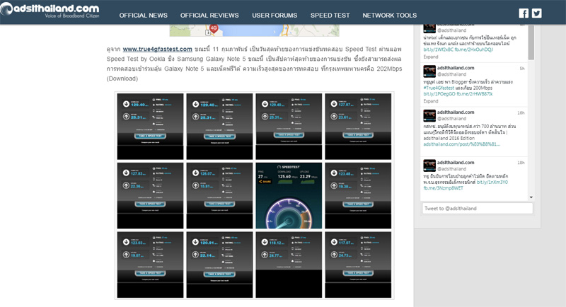Viewport: 566px width, 307px height.
Task: Click the map image above the article
Action: 255,30
